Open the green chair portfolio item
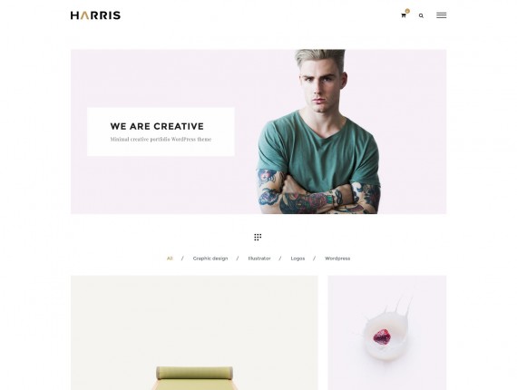The image size is (517, 390). (194, 333)
